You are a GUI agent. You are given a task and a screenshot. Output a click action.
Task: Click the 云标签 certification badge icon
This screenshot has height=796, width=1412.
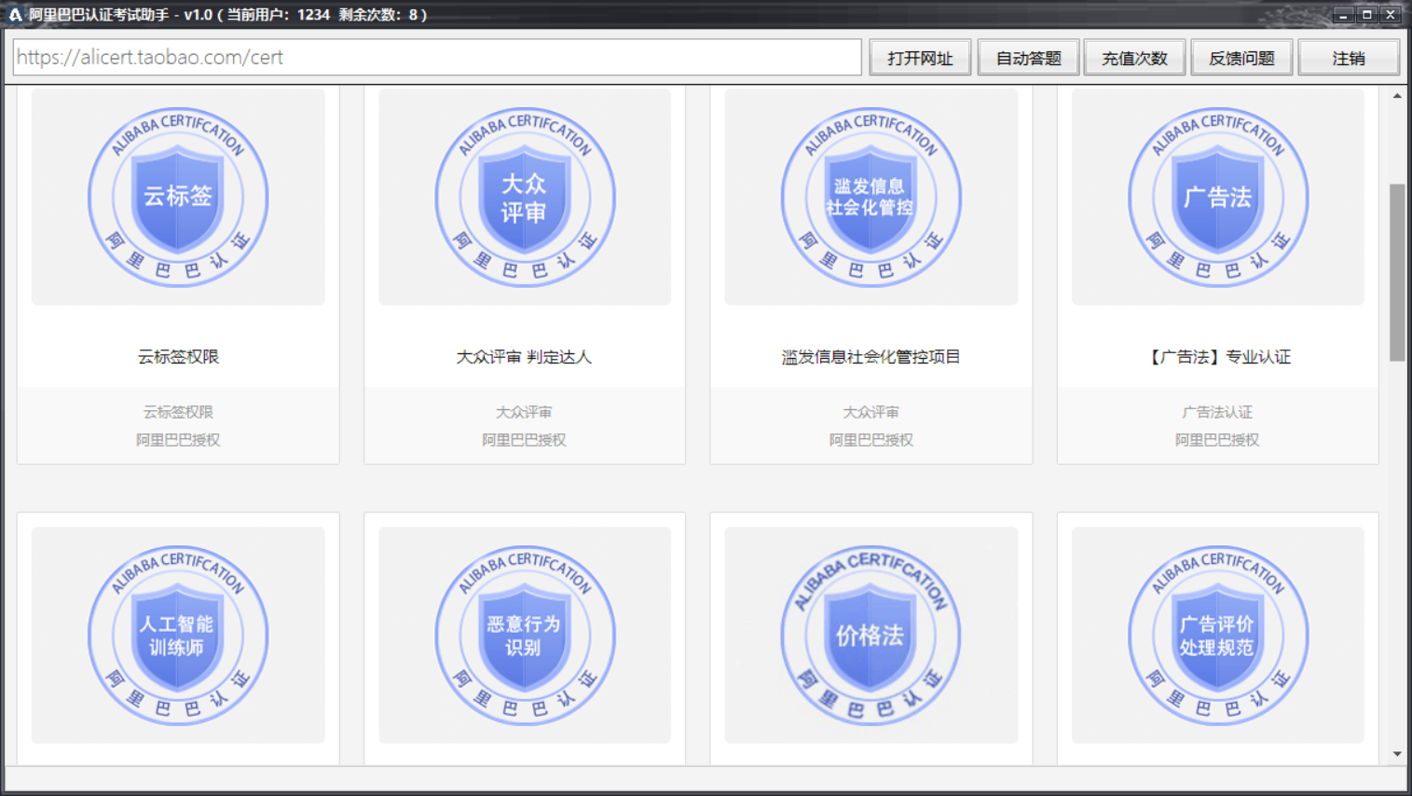178,197
